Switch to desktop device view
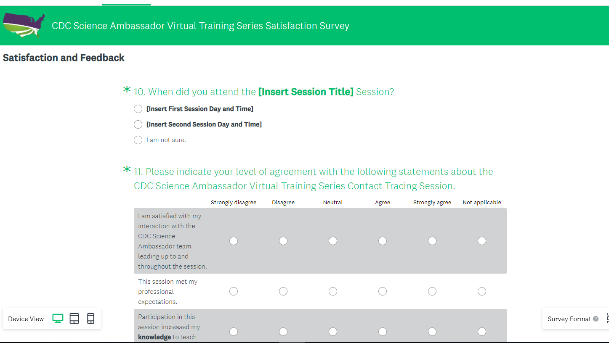The width and height of the screenshot is (609, 343). (x=58, y=319)
